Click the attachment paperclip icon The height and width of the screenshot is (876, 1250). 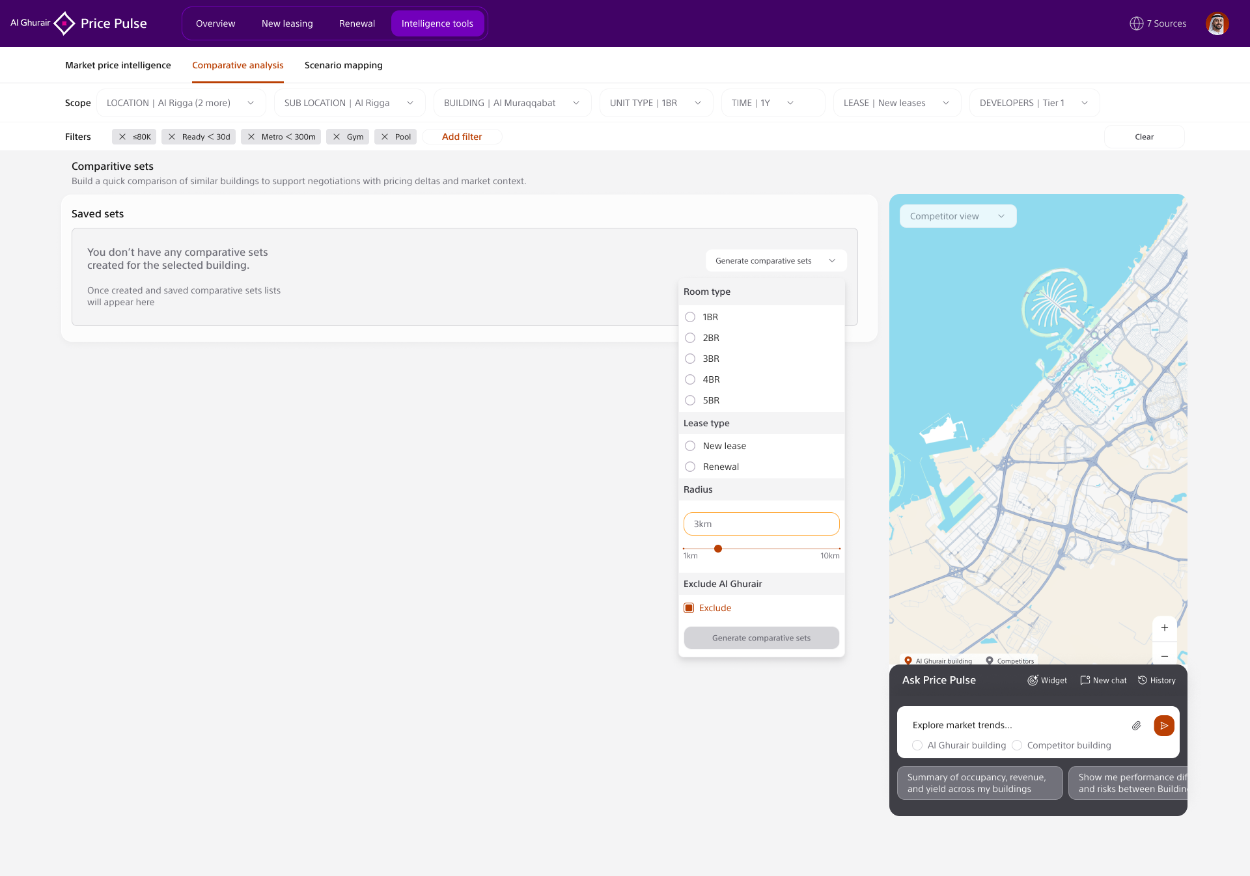(x=1136, y=726)
